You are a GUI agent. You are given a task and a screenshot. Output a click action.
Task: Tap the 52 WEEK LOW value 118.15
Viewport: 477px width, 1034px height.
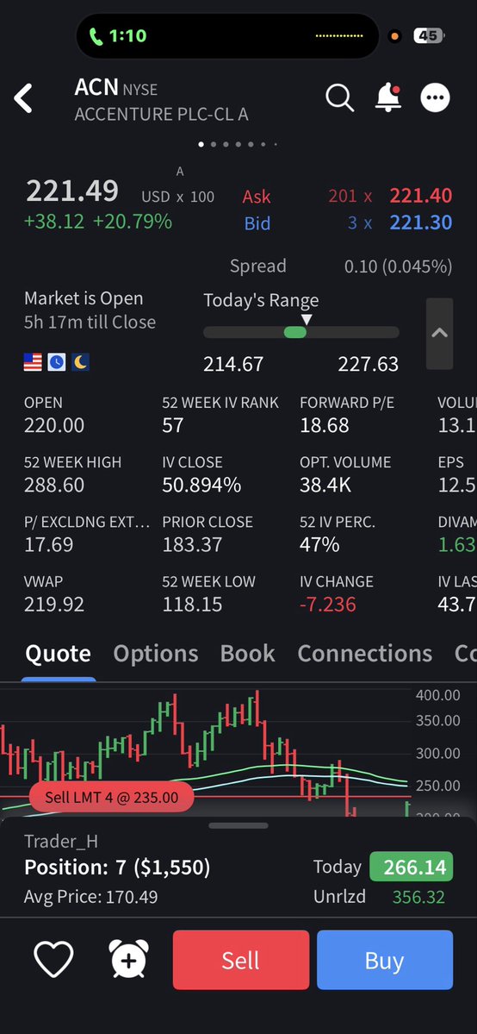point(192,605)
